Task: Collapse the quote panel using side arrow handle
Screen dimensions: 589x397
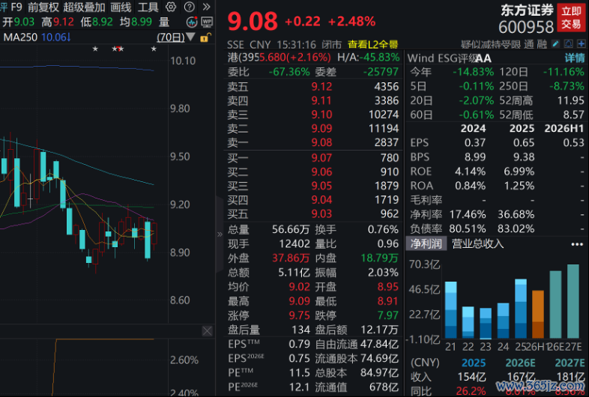Action: (x=220, y=234)
